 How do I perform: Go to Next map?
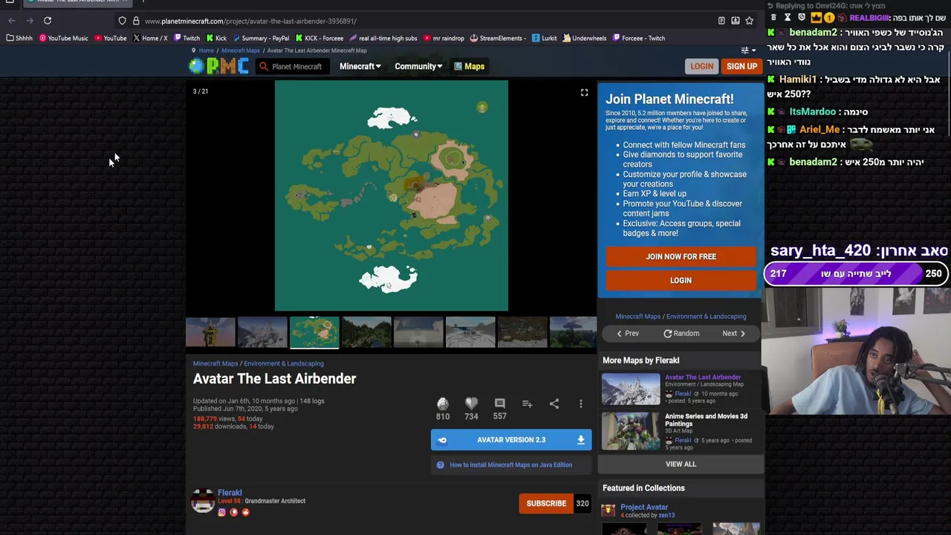(x=733, y=334)
